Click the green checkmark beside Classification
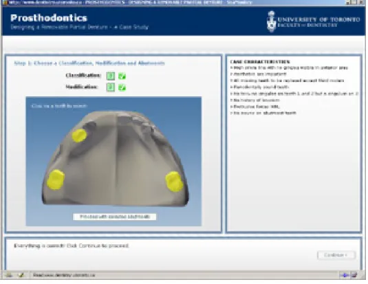This screenshot has height=284, width=368. [122, 76]
